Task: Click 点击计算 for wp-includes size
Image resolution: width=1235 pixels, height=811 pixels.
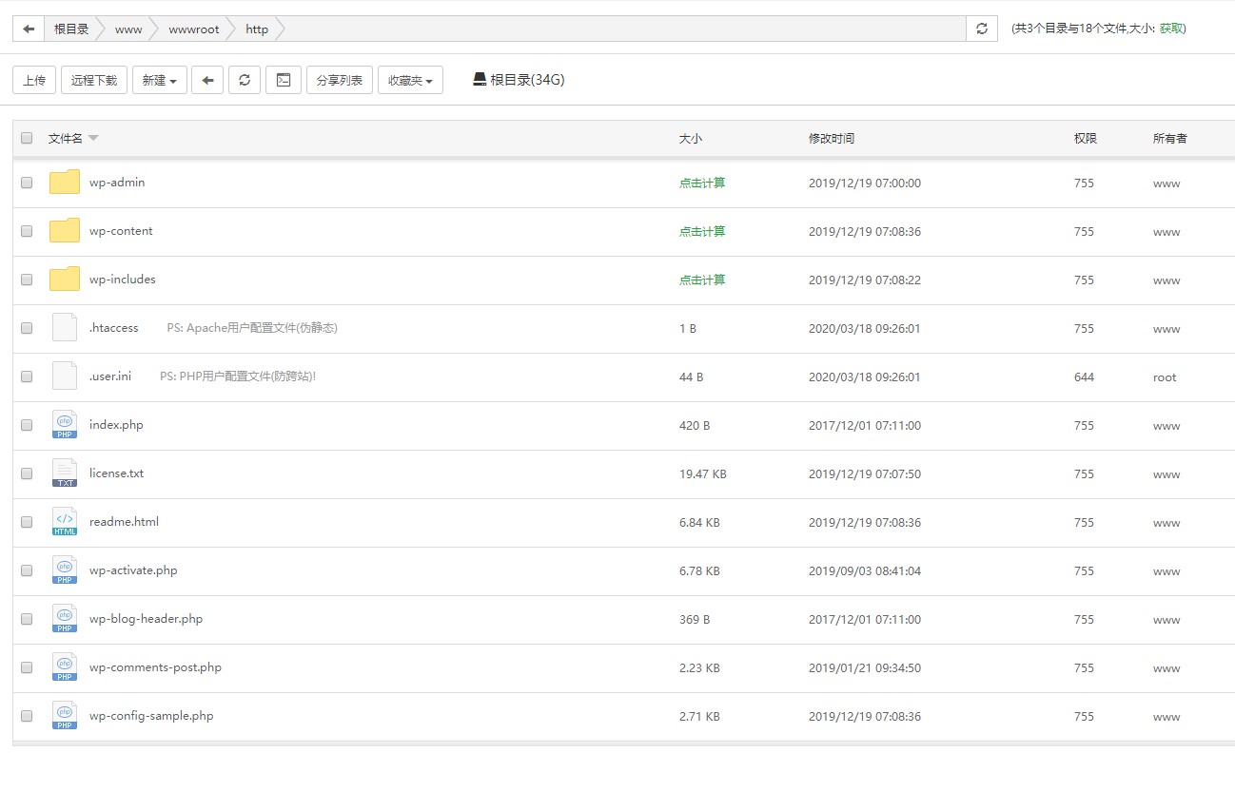Action: tap(702, 280)
